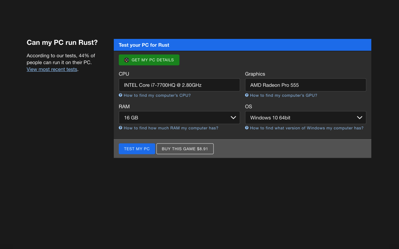This screenshot has height=249, width=399.
Task: Click Buy This Game $8.91 button
Action: pyautogui.click(x=185, y=149)
